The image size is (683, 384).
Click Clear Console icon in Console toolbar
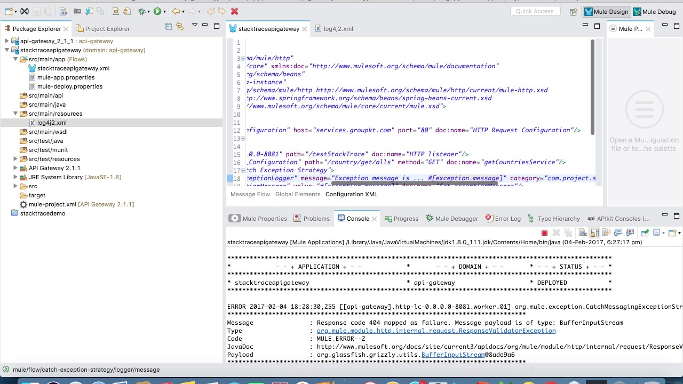582,233
